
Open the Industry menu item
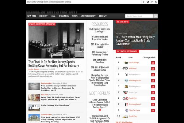click(x=43, y=16)
